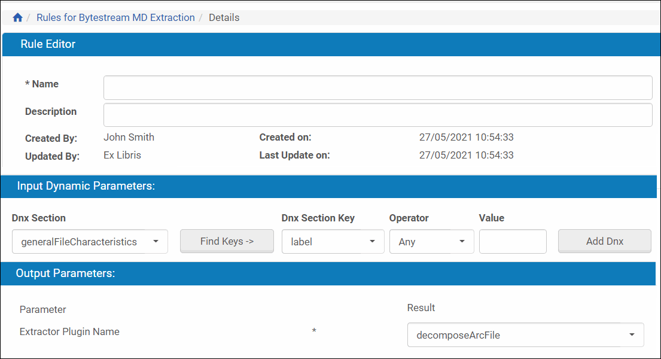Click the home icon in the breadcrumb
661x359 pixels.
(x=17, y=18)
